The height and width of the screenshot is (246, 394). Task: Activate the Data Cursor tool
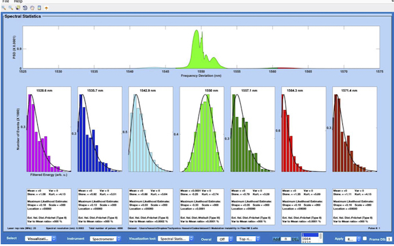[x=18, y=8]
